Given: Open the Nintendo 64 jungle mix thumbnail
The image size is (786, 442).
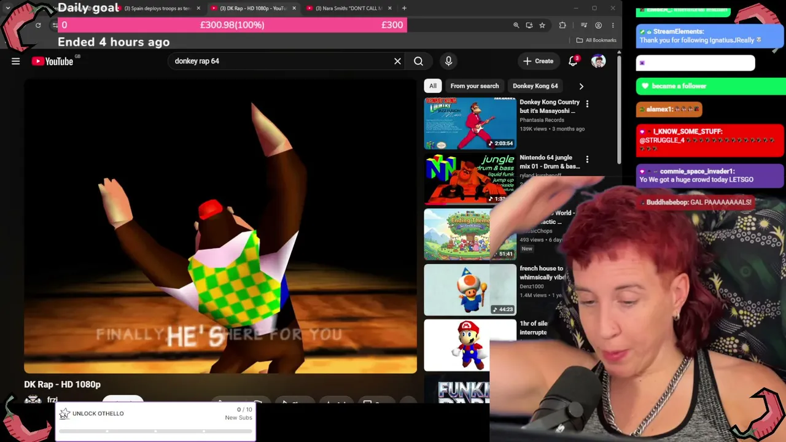Looking at the screenshot, I should (x=470, y=179).
